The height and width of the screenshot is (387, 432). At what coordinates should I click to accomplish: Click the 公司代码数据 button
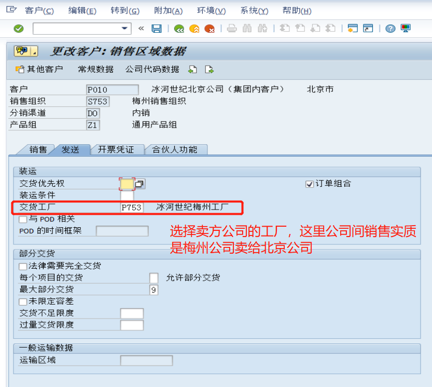152,69
